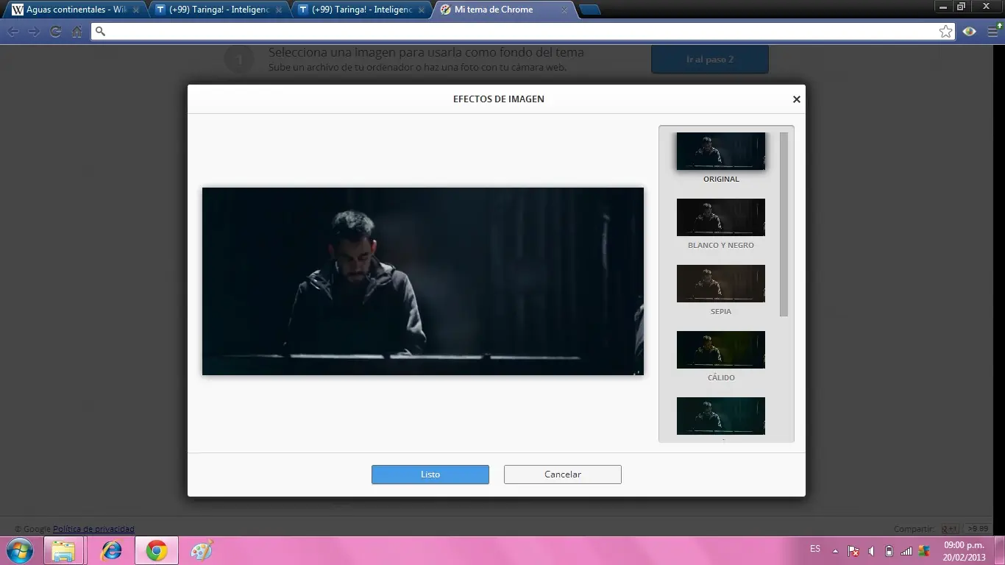Select the Original effect thumbnail
The height and width of the screenshot is (565, 1005).
(720, 152)
